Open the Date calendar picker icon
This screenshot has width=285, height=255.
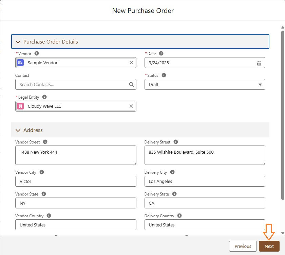pyautogui.click(x=259, y=63)
